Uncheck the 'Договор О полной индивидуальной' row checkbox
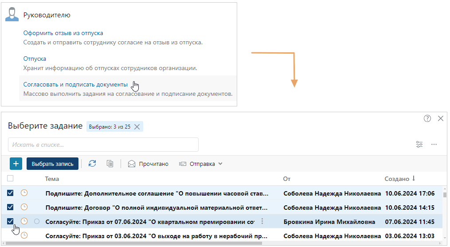Viewport: 450px width, 247px height. [11, 207]
